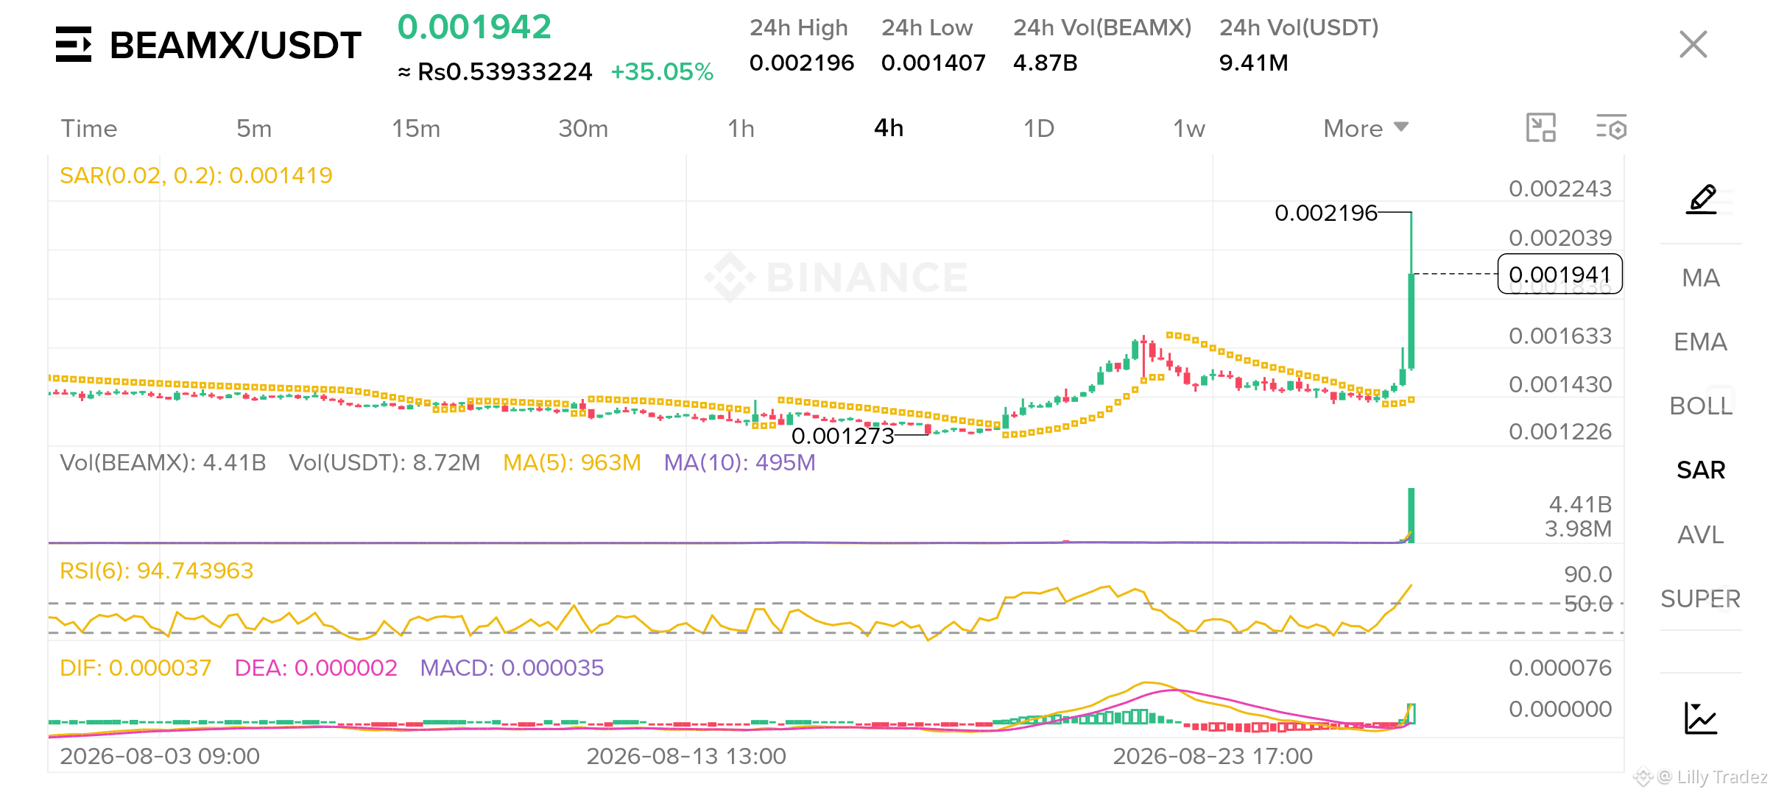Click the 0.001633 price axis label
The height and width of the screenshot is (795, 1773).
(x=1560, y=336)
